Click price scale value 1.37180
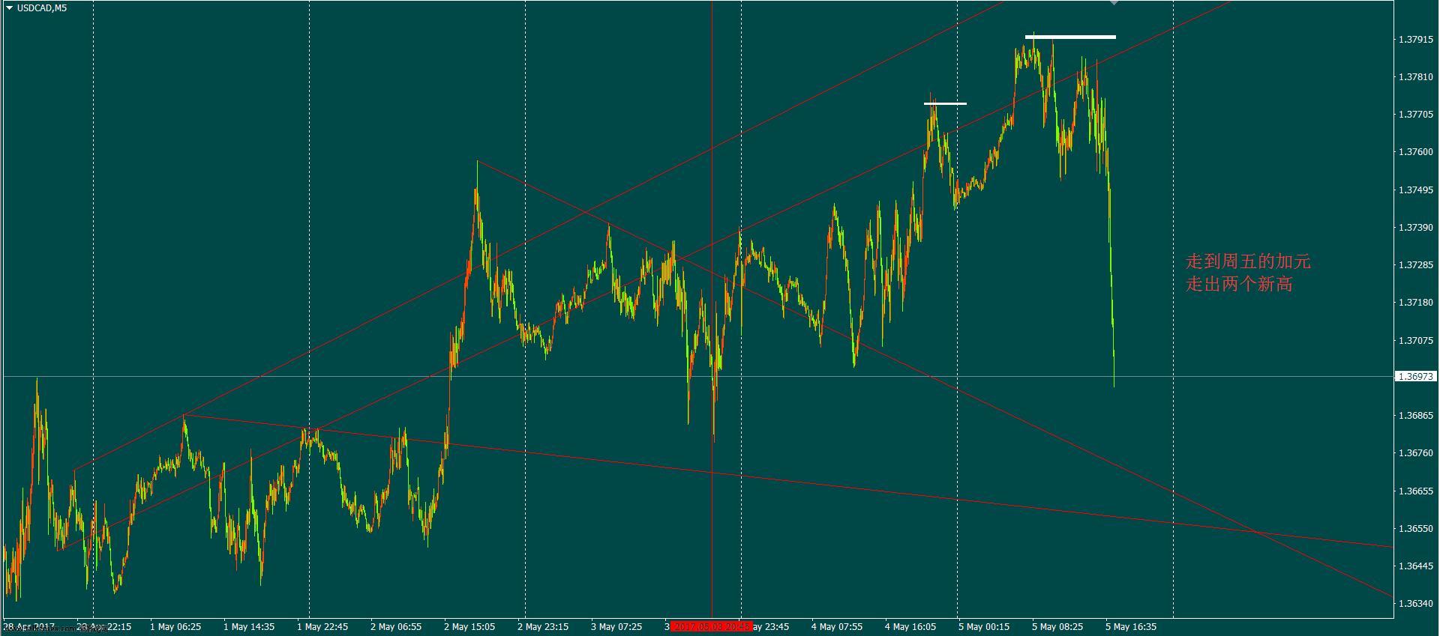 [x=1416, y=302]
